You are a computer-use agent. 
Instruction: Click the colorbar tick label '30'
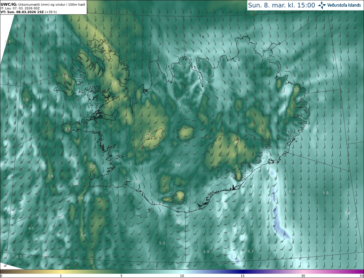(303, 276)
